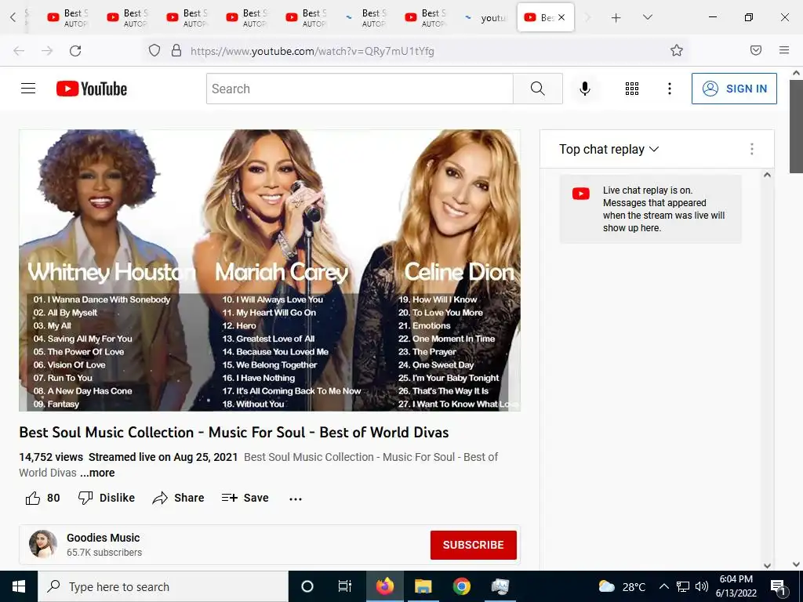View site security padlock info
The width and height of the screenshot is (803, 602).
click(176, 50)
